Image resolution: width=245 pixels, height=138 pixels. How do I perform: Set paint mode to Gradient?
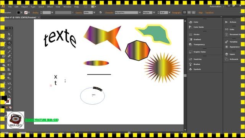pos(7,107)
